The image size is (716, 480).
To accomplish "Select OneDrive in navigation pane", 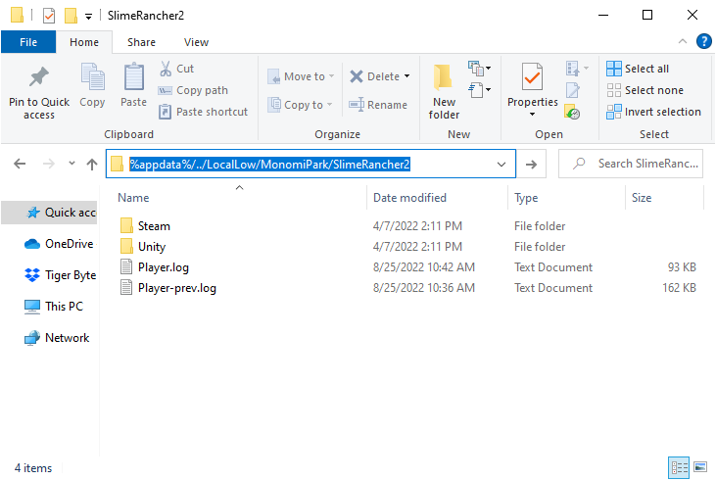I will pyautogui.click(x=59, y=244).
